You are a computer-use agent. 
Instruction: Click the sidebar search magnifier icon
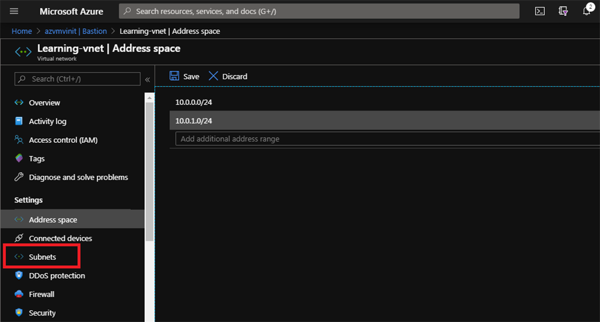(x=22, y=78)
